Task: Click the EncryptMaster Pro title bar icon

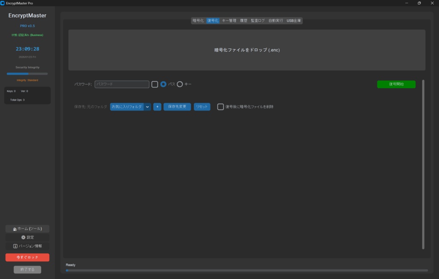Action: pos(3,3)
